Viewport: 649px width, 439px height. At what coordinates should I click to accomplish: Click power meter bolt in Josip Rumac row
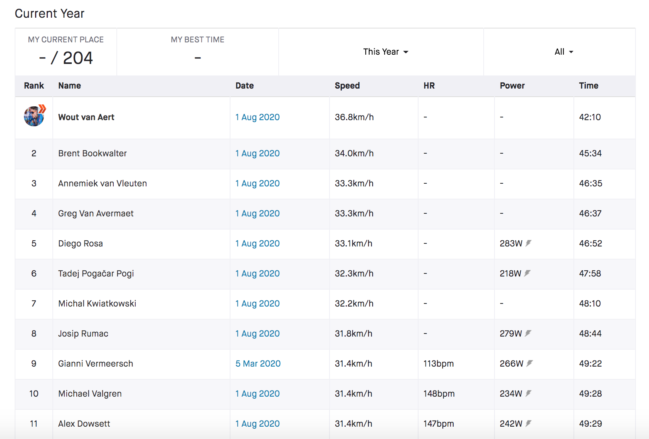click(528, 333)
